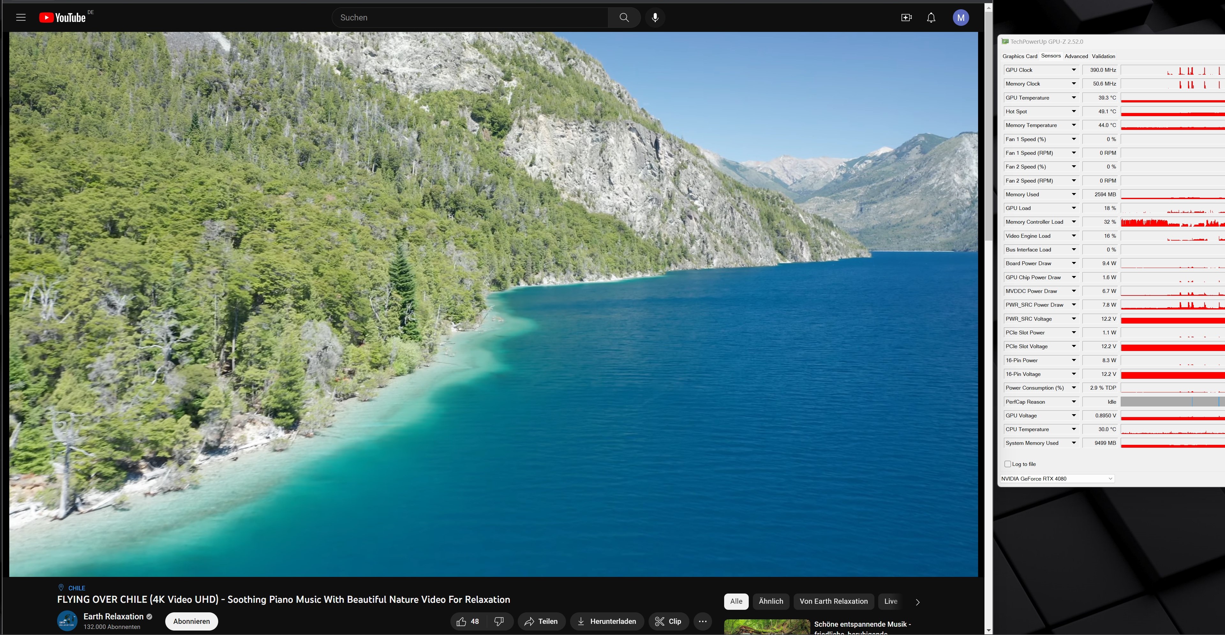Activate voice search microphone icon
1225x635 pixels.
pos(655,18)
